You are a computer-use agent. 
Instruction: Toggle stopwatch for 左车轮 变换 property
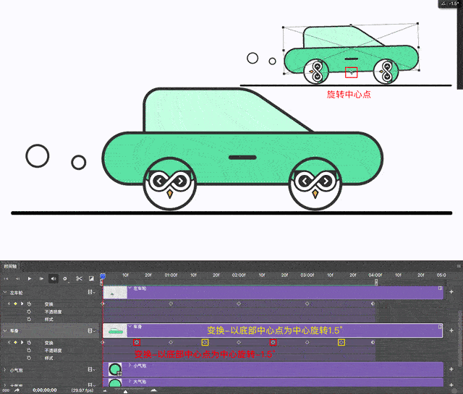(x=29, y=304)
